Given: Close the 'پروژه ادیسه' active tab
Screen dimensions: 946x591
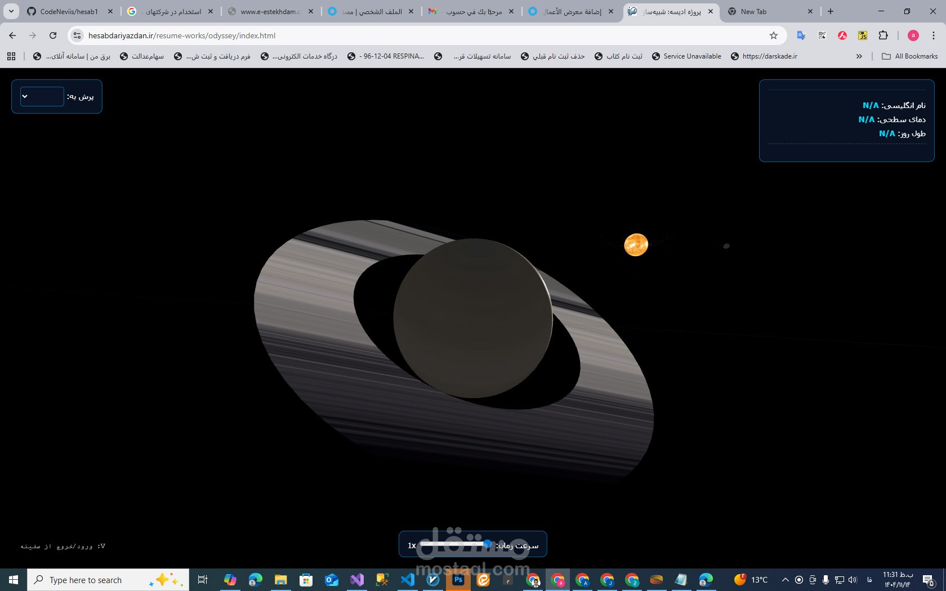Looking at the screenshot, I should click(711, 11).
